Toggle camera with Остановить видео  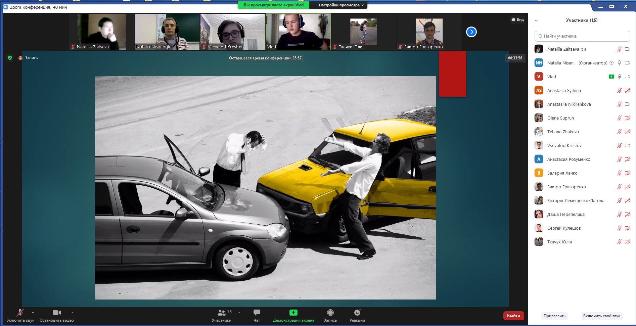click(x=56, y=313)
